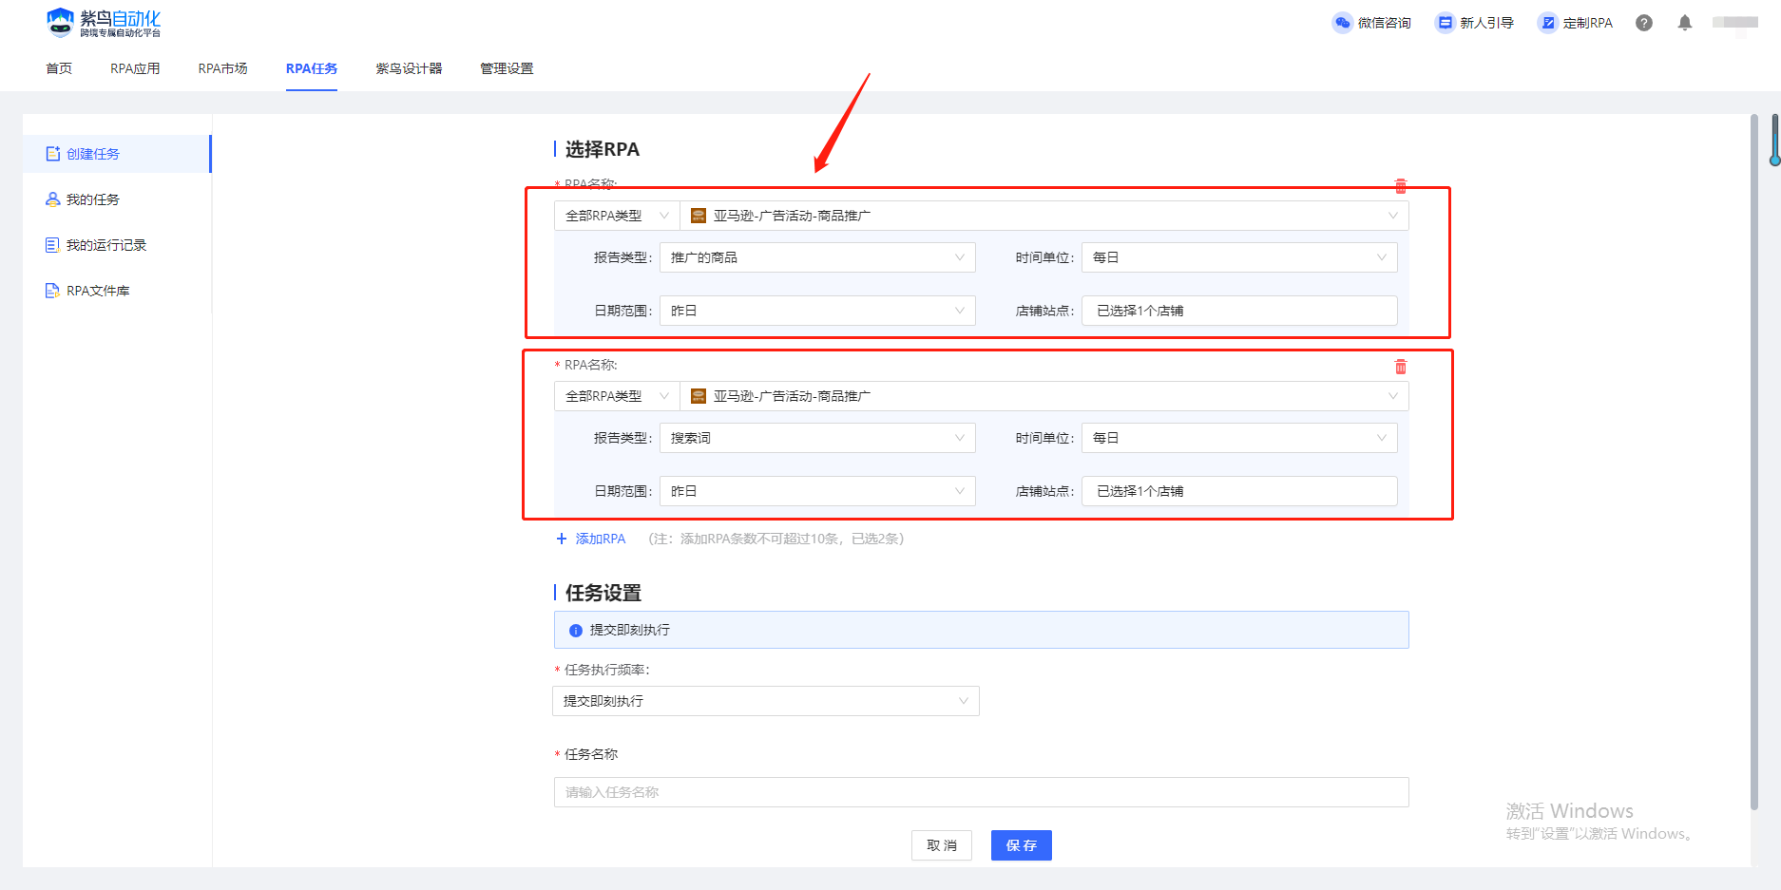
Task: Open the notification bell
Action: [1685, 23]
